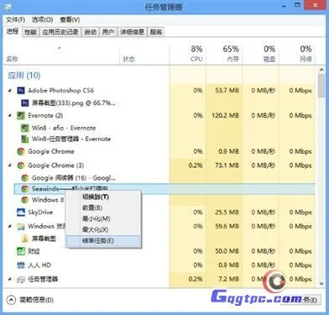Click the 73.1 MB memory cell

point(227,165)
